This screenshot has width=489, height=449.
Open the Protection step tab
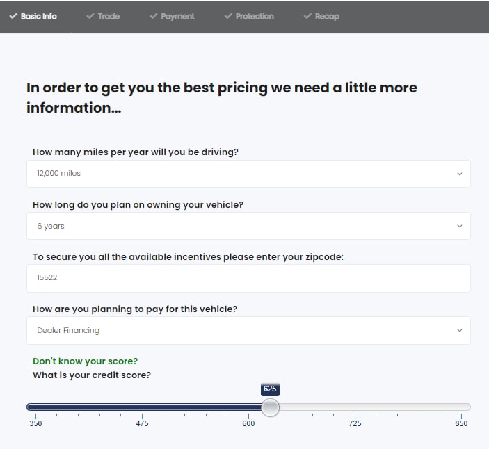pos(249,16)
